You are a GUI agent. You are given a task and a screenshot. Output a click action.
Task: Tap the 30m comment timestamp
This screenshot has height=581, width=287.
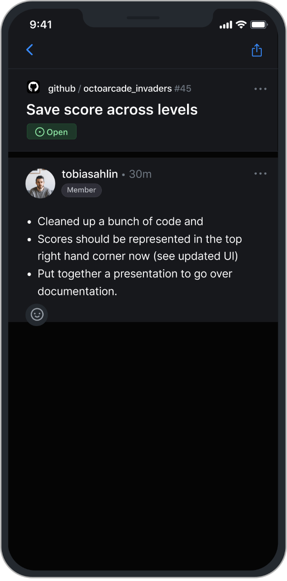coord(140,174)
